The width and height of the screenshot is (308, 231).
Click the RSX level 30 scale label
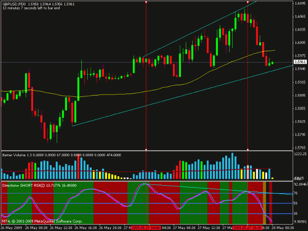coord(295,214)
